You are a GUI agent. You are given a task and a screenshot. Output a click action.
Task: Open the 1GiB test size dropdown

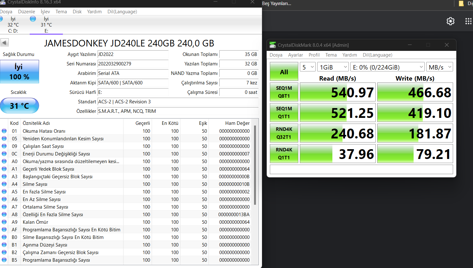tap(333, 67)
